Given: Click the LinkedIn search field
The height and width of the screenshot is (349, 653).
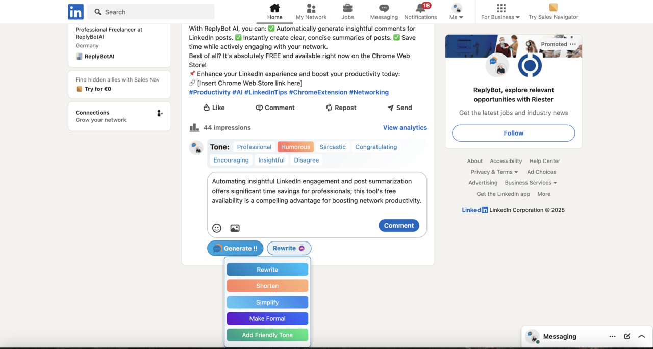Looking at the screenshot, I should (x=150, y=12).
